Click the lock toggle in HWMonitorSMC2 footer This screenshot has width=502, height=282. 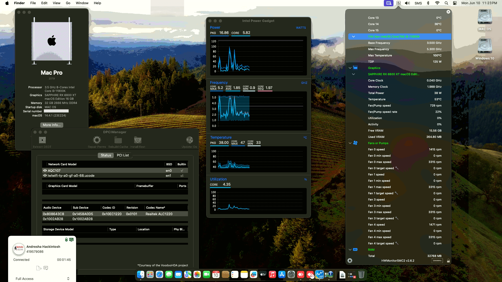[448, 260]
